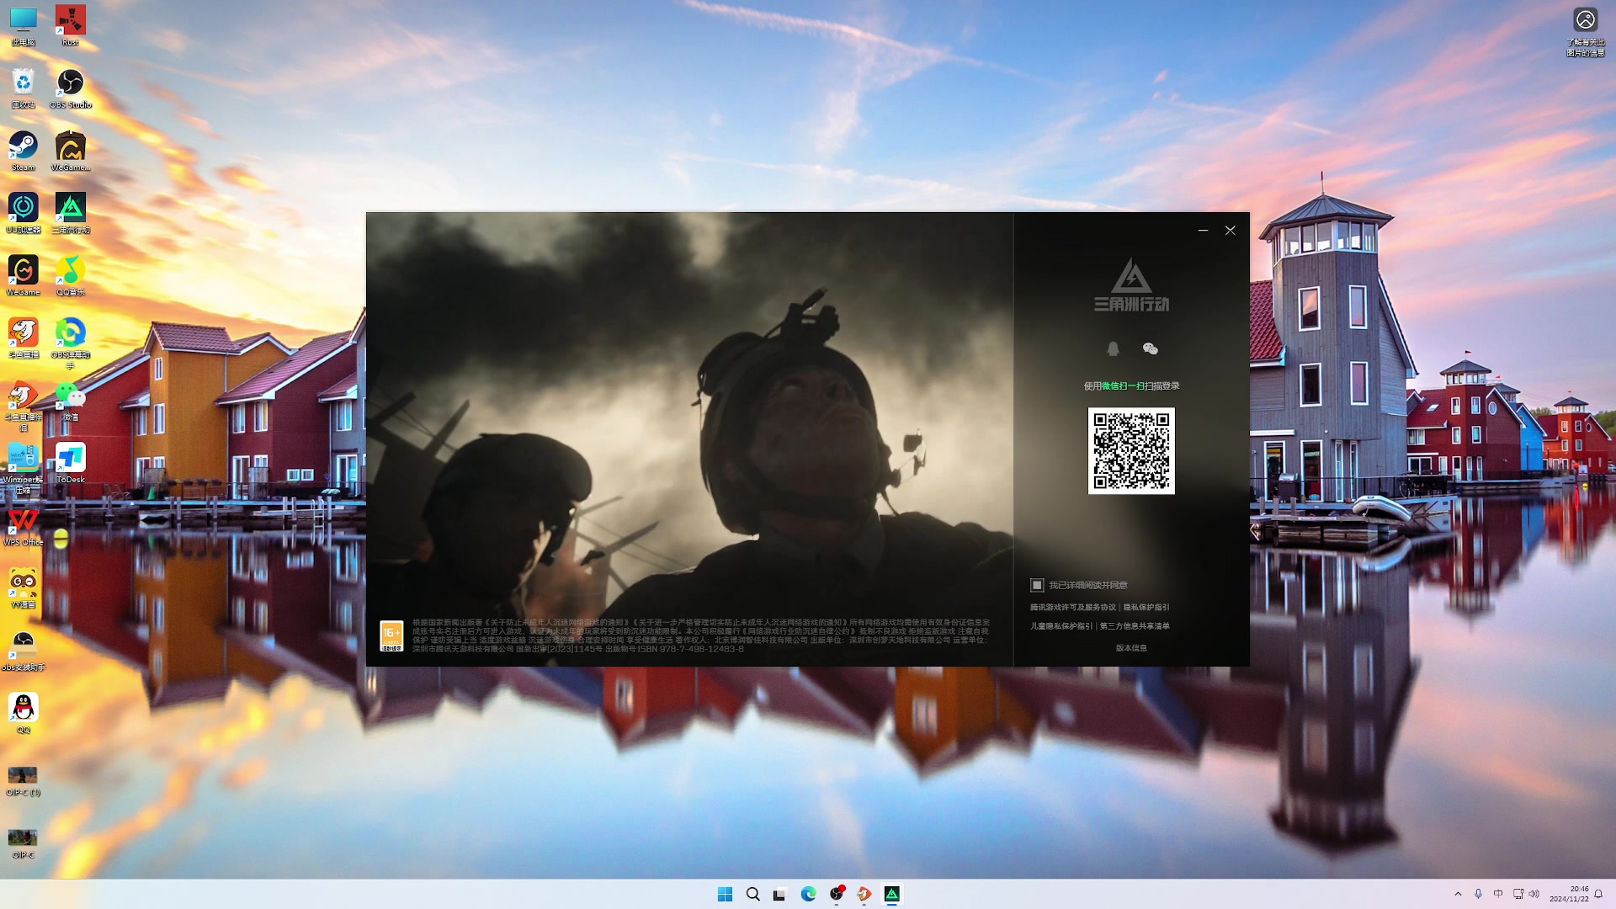Select the QQ音乐 desktop shortcut
1616x909 pixels.
tap(71, 275)
